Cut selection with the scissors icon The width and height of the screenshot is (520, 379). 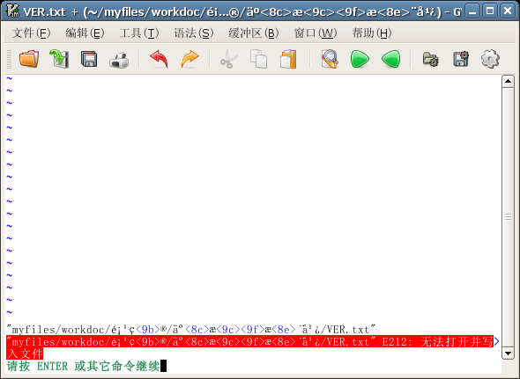(x=228, y=59)
